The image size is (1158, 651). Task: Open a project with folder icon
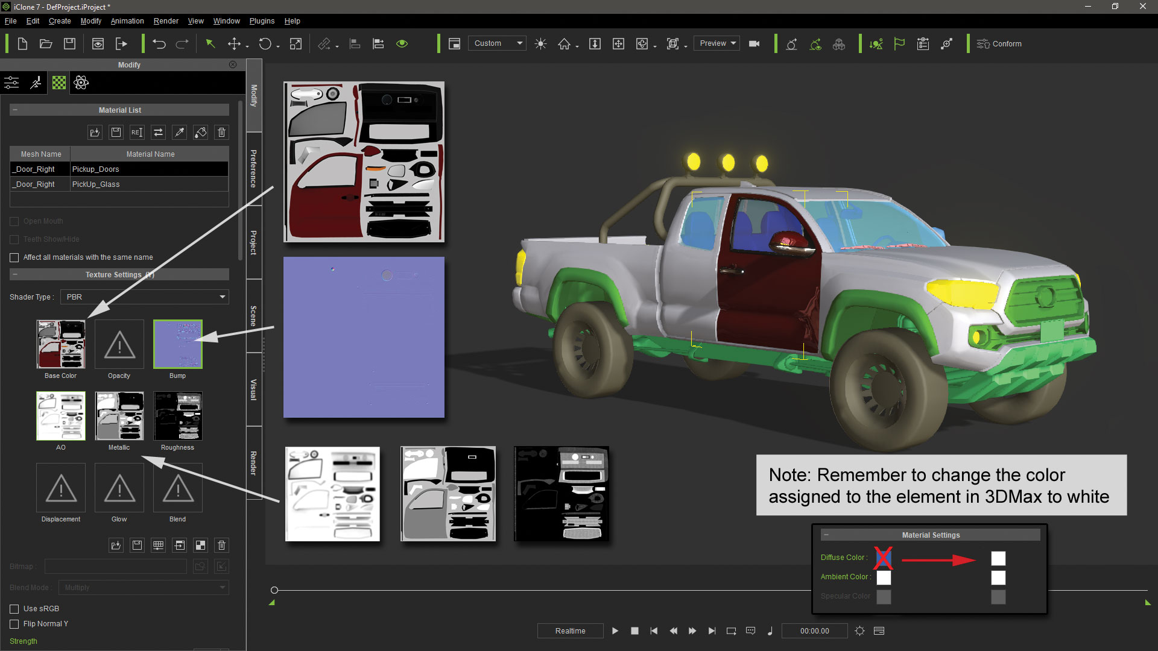(x=46, y=43)
